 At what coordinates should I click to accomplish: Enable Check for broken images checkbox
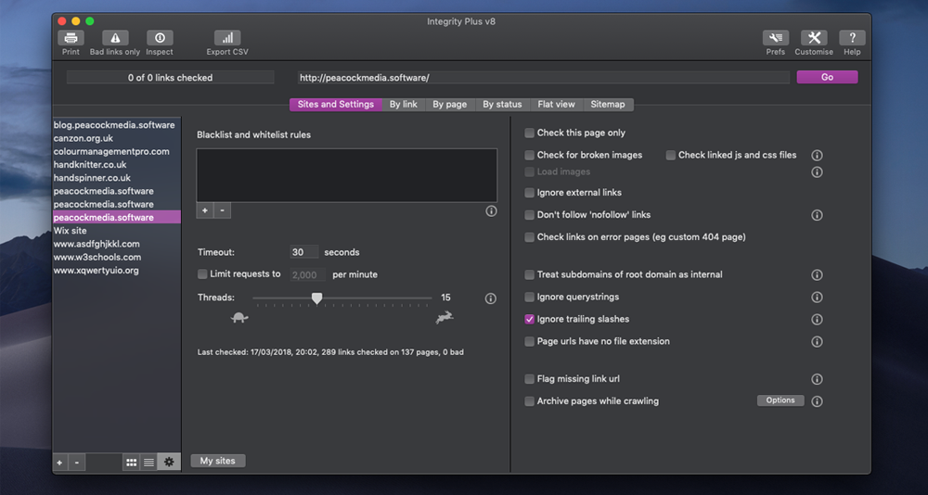coord(530,156)
